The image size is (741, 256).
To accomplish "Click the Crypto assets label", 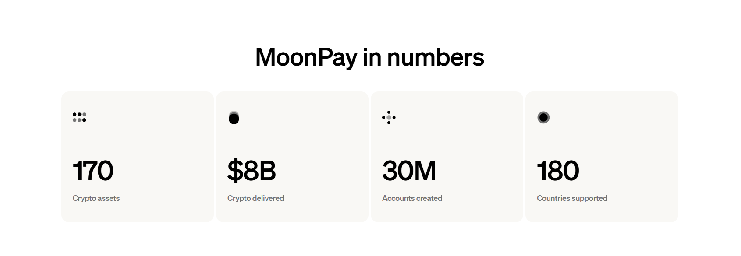I will 96,198.
